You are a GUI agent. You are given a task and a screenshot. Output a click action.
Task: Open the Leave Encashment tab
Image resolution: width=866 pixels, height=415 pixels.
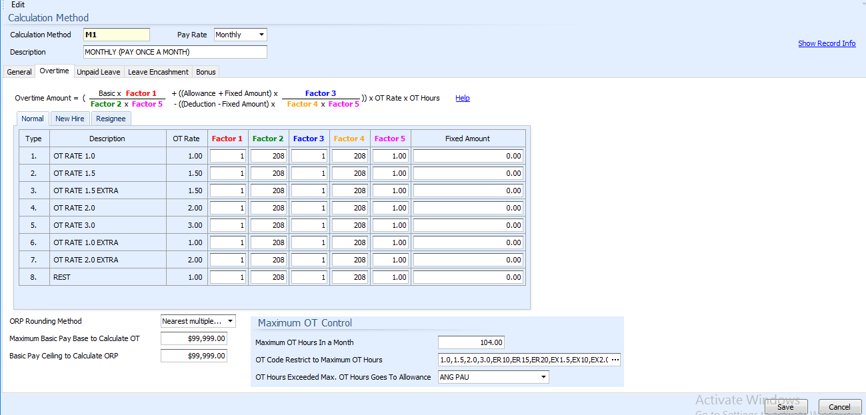pos(157,71)
